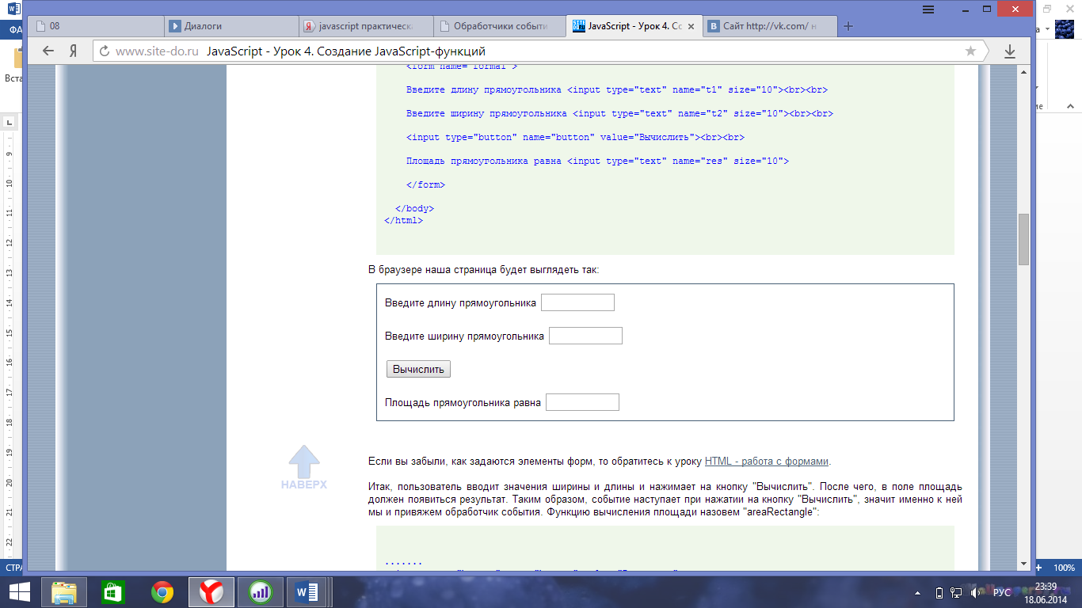Switch to Word from the taskbar
Screen dimensions: 1082x608
click(x=307, y=591)
